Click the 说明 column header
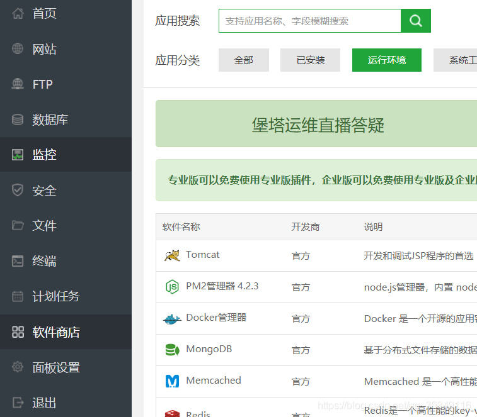Viewport: 477px width, 417px height. 373,226
